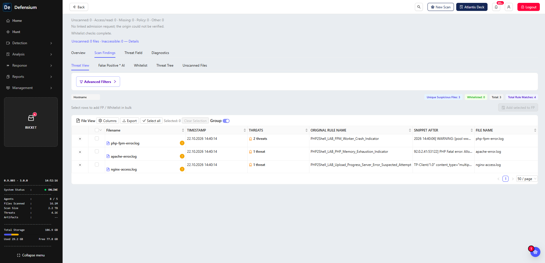
Task: Open Hunt in the sidebar
Action: [16, 32]
